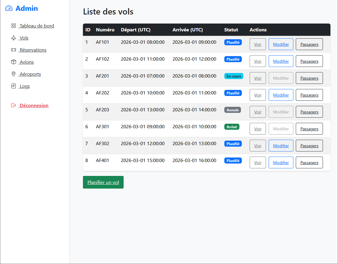The height and width of the screenshot is (264, 338).
Task: Navigate to Tableau de bord
Action: tap(36, 26)
